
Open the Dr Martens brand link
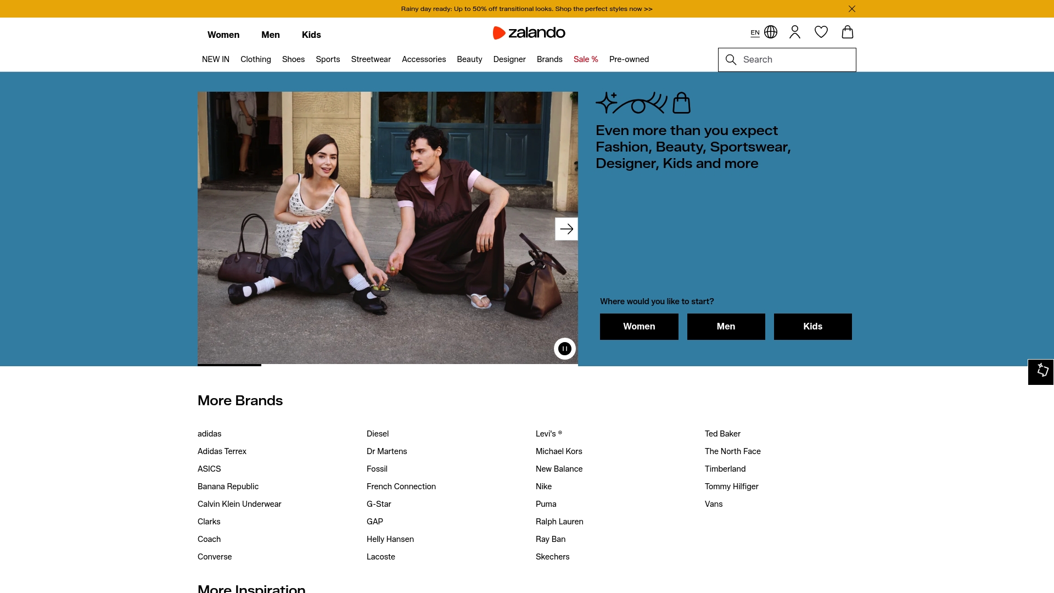click(x=387, y=451)
